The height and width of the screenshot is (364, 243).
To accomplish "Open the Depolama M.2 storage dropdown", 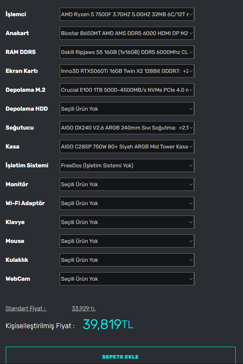I will pyautogui.click(x=127, y=90).
